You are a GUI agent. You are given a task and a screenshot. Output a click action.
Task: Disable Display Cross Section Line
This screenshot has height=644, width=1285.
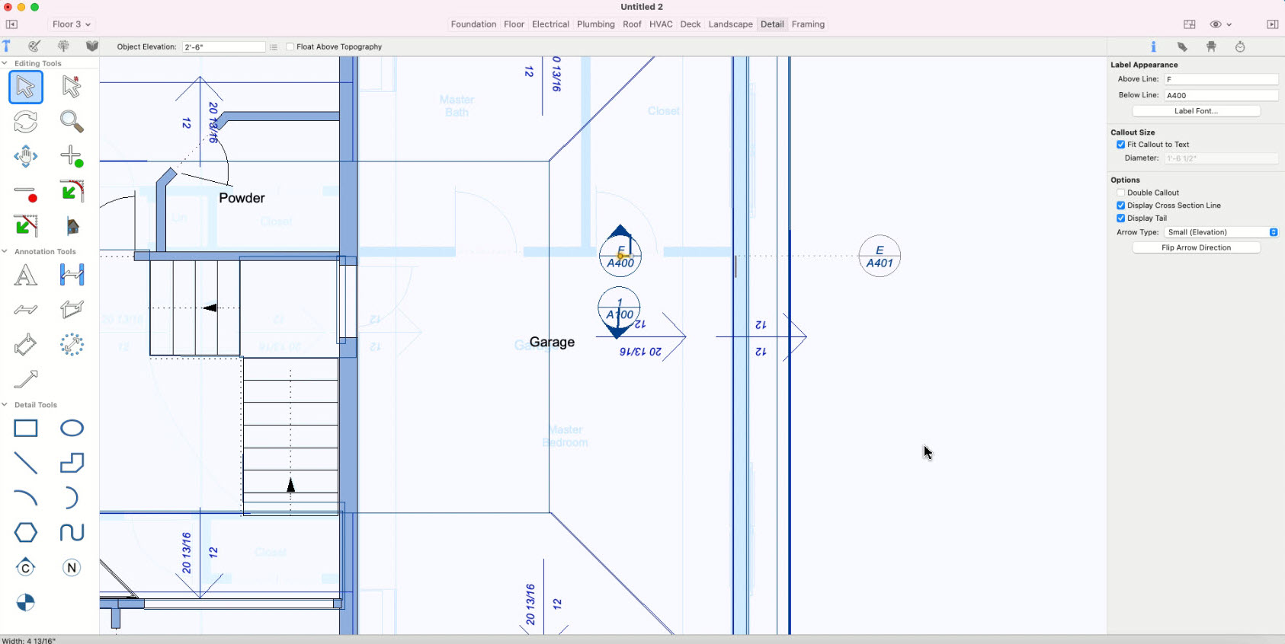click(x=1121, y=206)
